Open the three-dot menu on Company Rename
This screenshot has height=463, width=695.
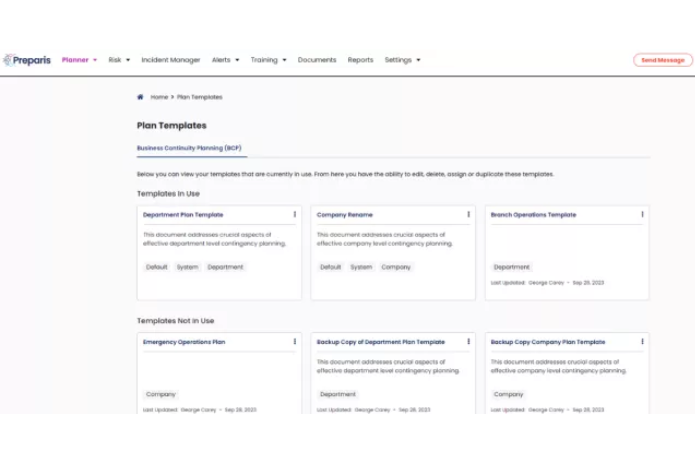[x=468, y=214]
